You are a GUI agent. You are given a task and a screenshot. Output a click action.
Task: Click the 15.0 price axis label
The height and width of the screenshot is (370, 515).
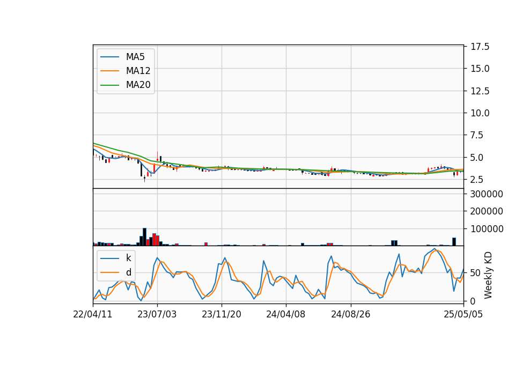[480, 69]
